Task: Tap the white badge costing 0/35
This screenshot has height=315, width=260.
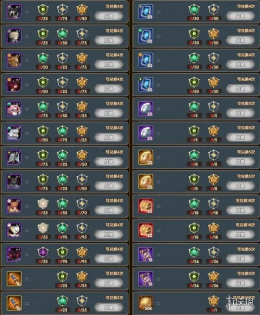Action: [43, 228]
